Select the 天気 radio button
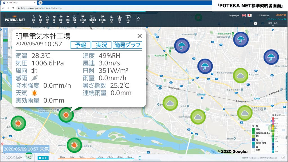 pyautogui.click(x=111, y=22)
